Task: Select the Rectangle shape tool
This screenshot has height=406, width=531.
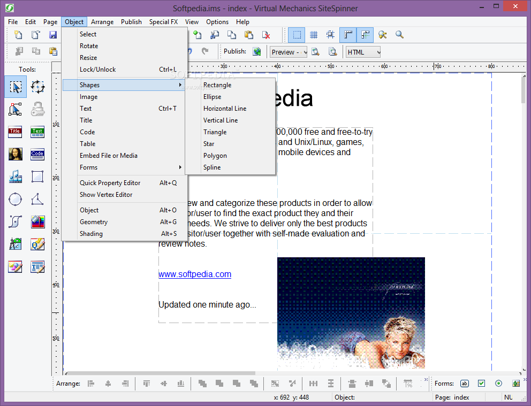Action: [37, 177]
